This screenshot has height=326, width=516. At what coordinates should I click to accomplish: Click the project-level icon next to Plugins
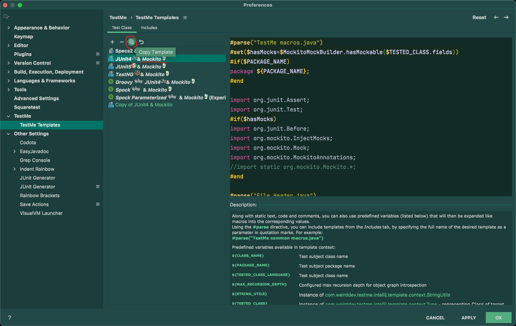coord(98,54)
